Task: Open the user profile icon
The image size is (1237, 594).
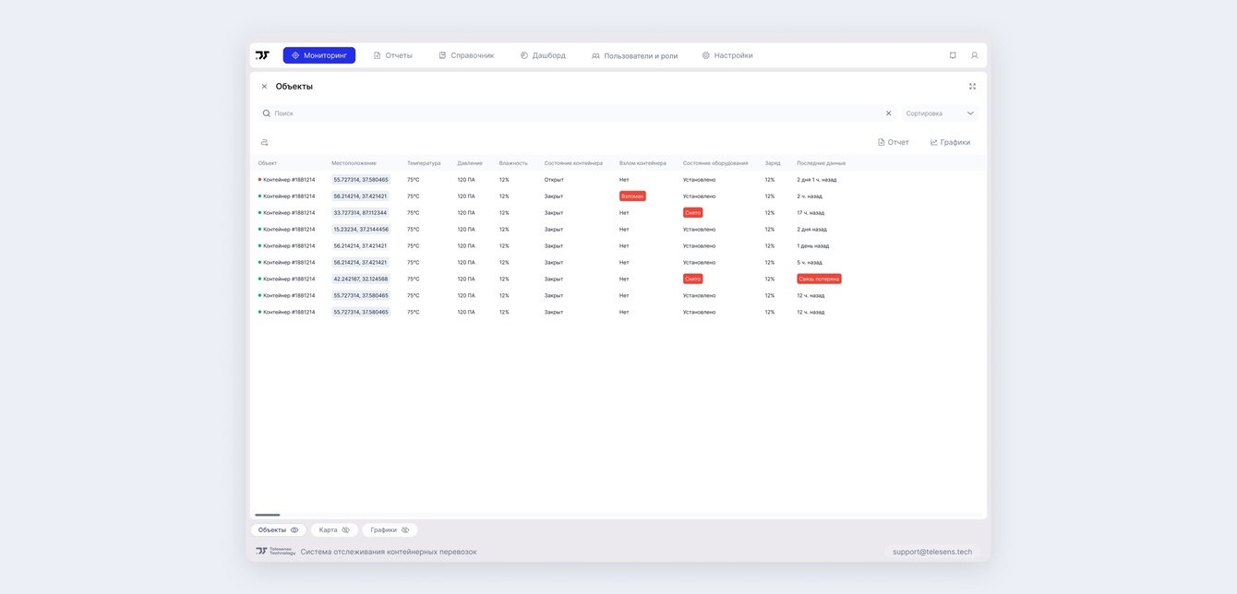Action: 974,55
